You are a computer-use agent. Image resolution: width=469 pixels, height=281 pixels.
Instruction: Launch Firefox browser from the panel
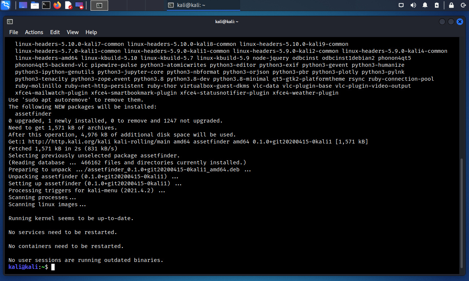click(57, 5)
